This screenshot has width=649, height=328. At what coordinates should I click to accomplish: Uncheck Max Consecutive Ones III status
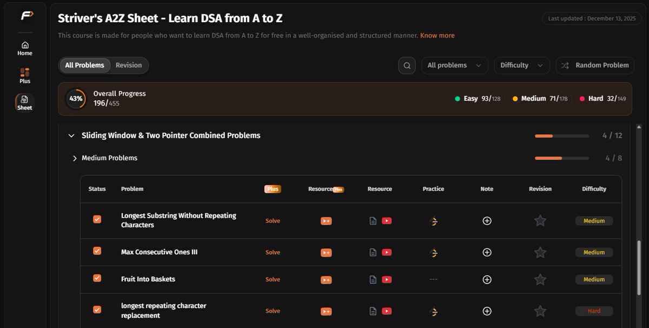click(x=97, y=251)
